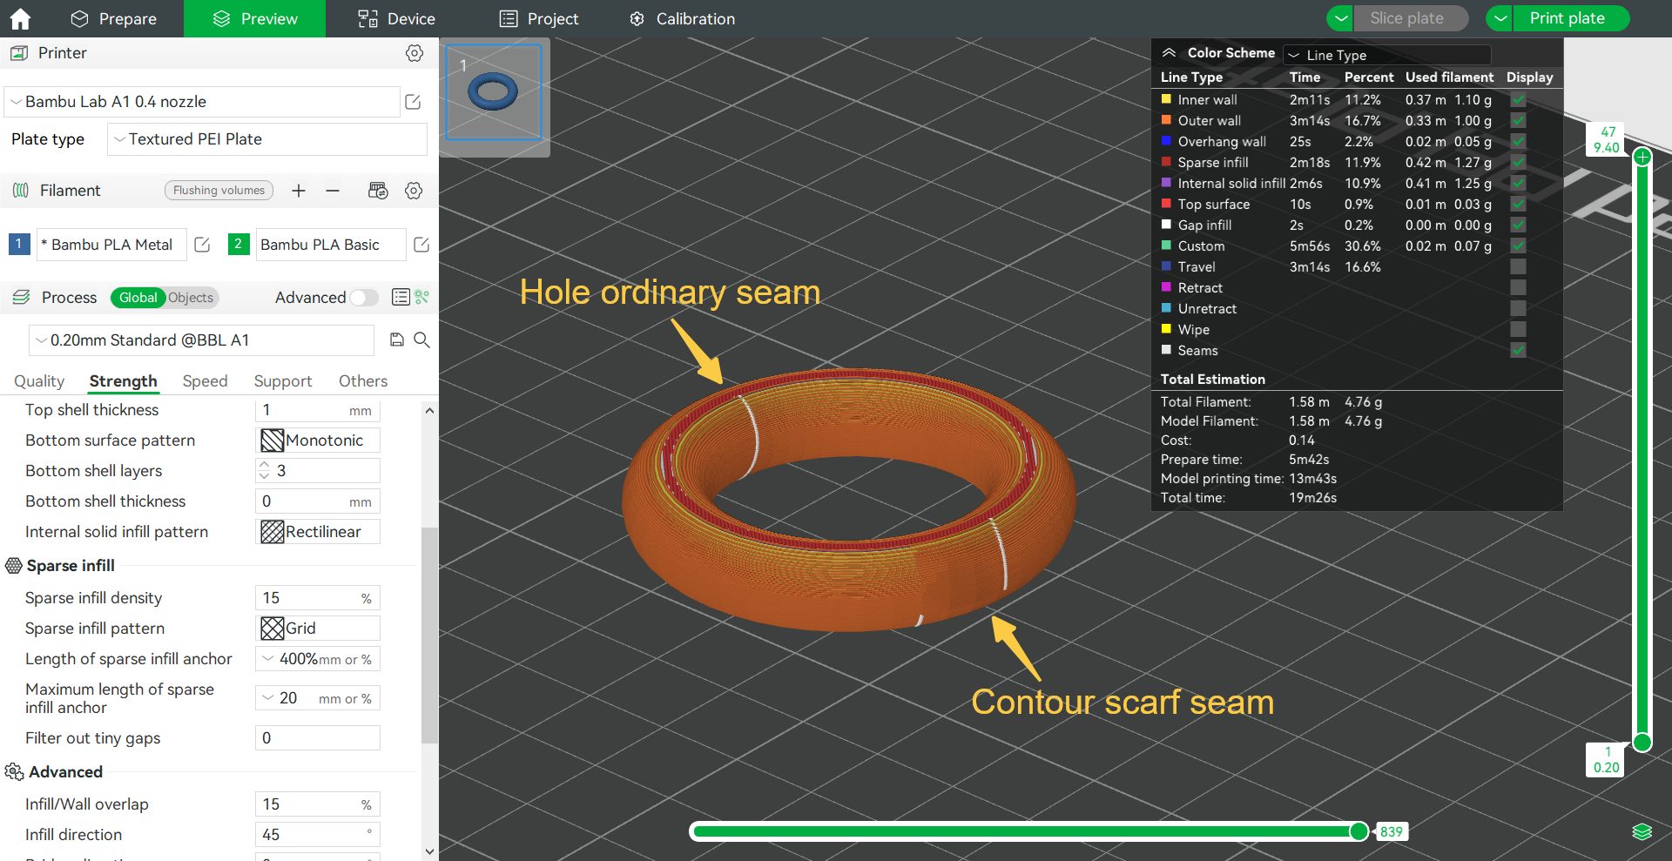Image resolution: width=1672 pixels, height=861 pixels.
Task: Add a filament with the plus icon
Action: 299,191
